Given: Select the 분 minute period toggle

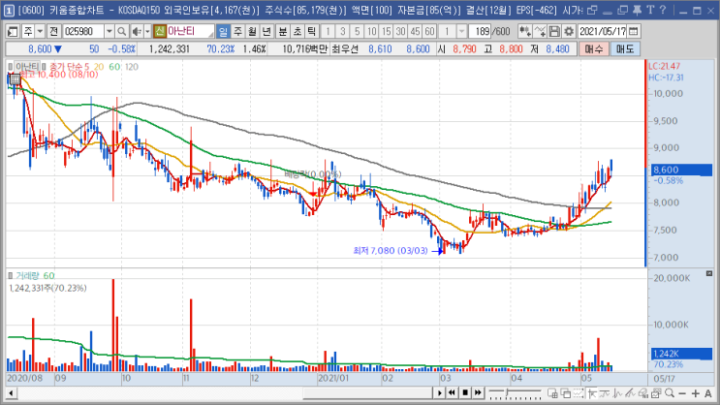Looking at the screenshot, I should pyautogui.click(x=282, y=31).
